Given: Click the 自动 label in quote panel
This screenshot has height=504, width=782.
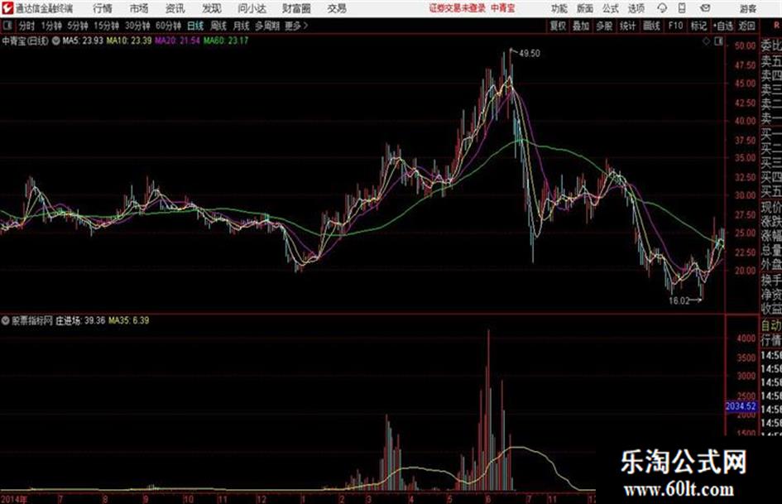Looking at the screenshot, I should 771,326.
